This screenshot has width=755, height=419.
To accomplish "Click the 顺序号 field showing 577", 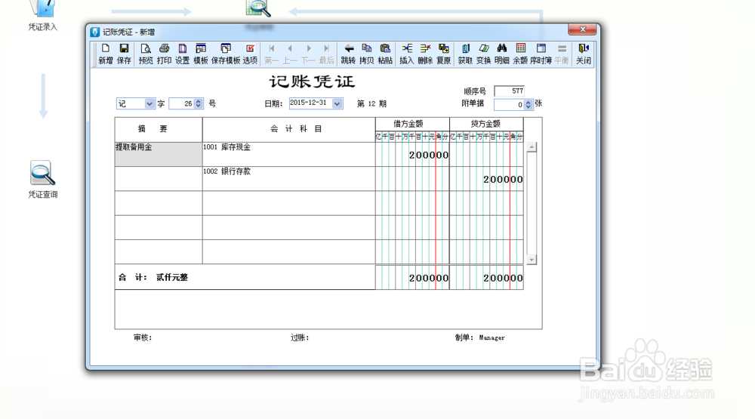I will (x=510, y=91).
